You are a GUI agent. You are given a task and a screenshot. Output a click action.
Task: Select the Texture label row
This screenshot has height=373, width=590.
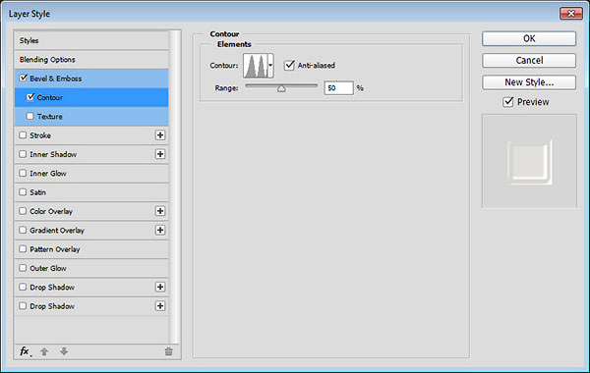91,117
